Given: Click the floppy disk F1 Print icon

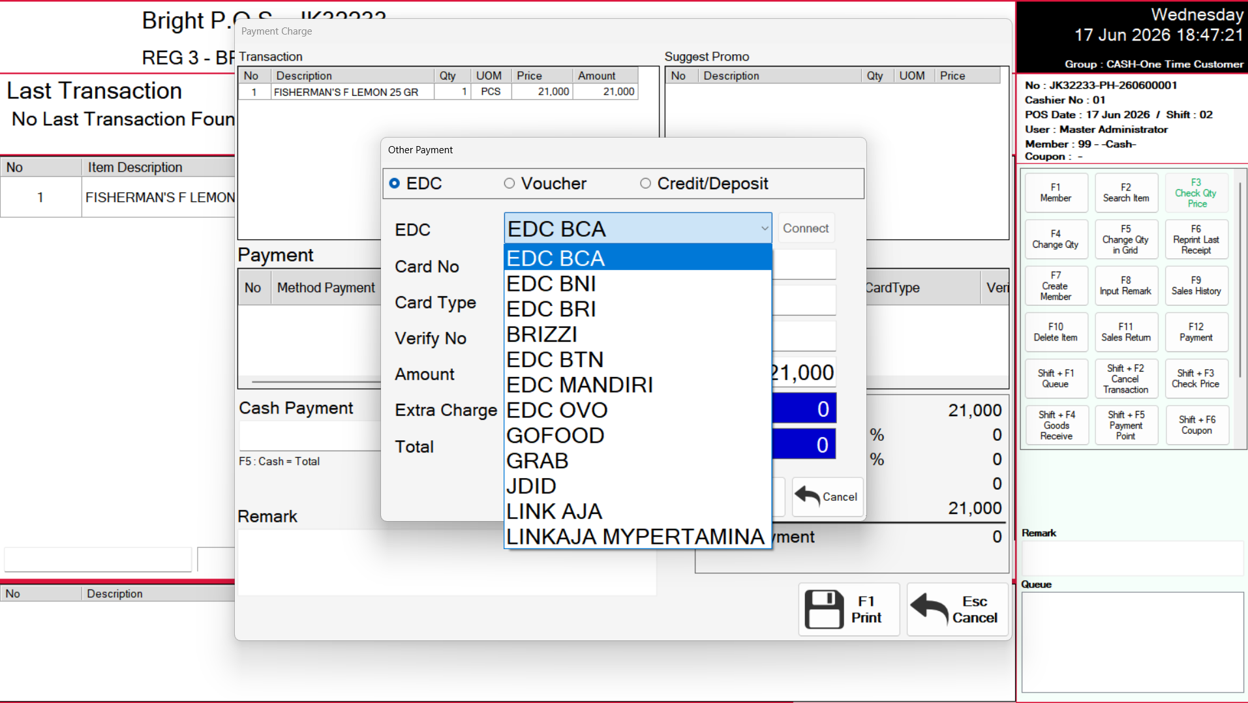Looking at the screenshot, I should click(824, 609).
